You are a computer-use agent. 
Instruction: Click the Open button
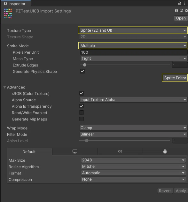(181, 18)
